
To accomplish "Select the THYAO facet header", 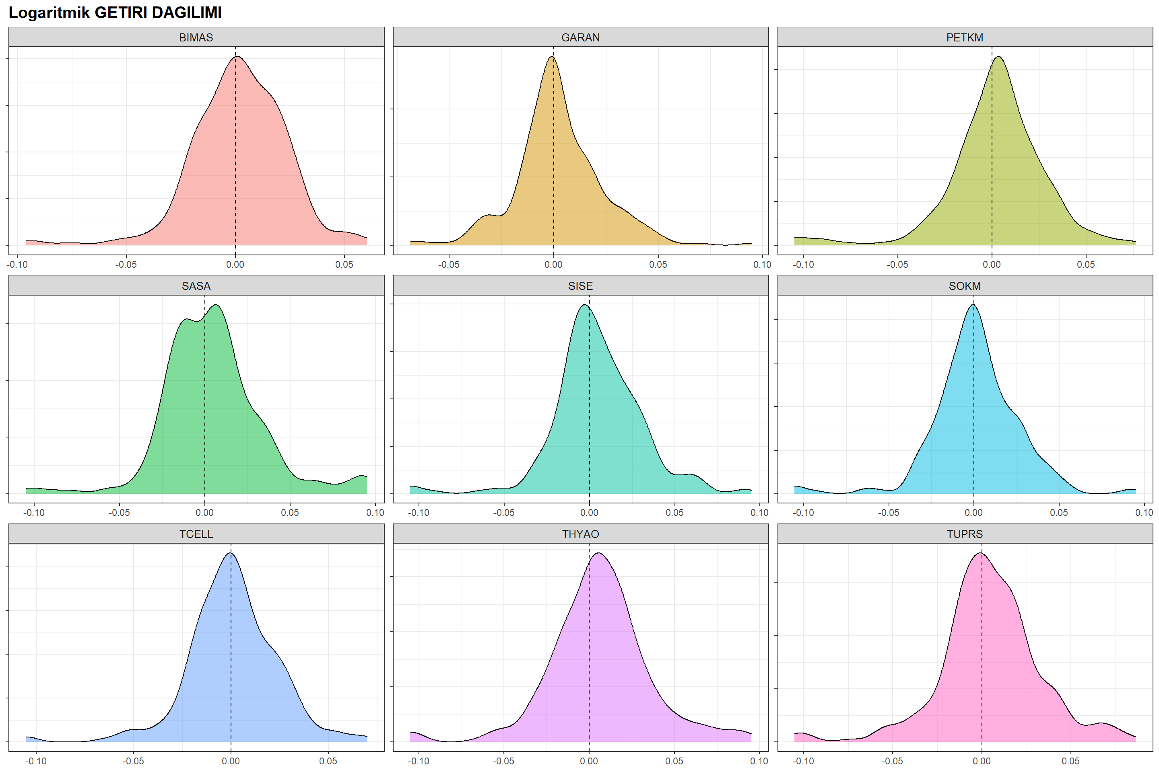I will 580,534.
